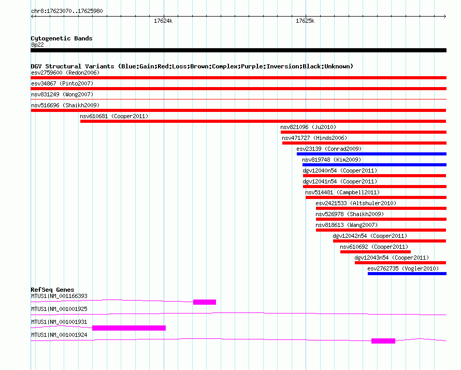Open the nsv610681 (Cooper2011) variant label
This screenshot has height=370, width=461.
point(114,116)
